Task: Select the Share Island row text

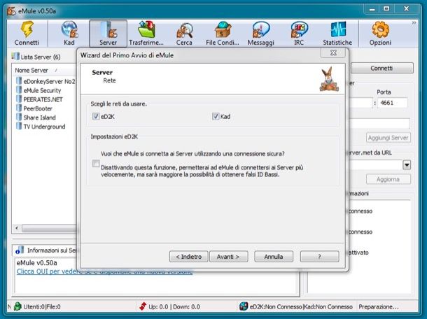Action: 39,118
